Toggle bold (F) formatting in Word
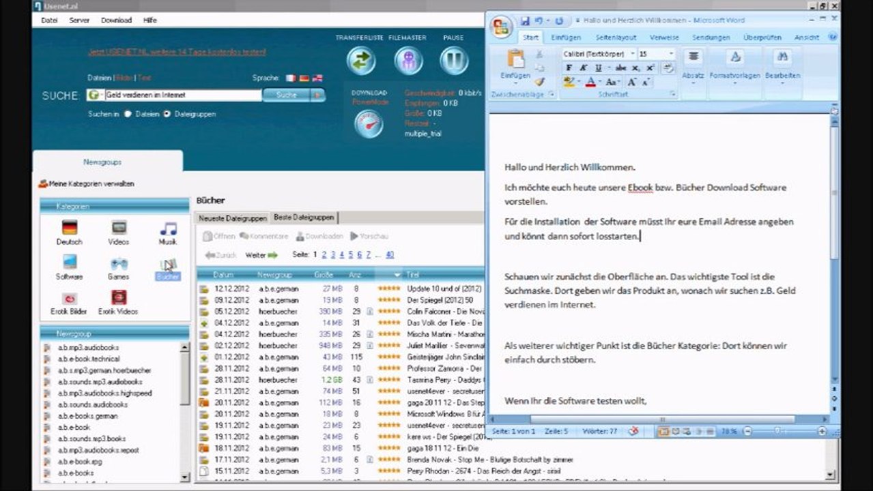The image size is (873, 491). click(569, 68)
